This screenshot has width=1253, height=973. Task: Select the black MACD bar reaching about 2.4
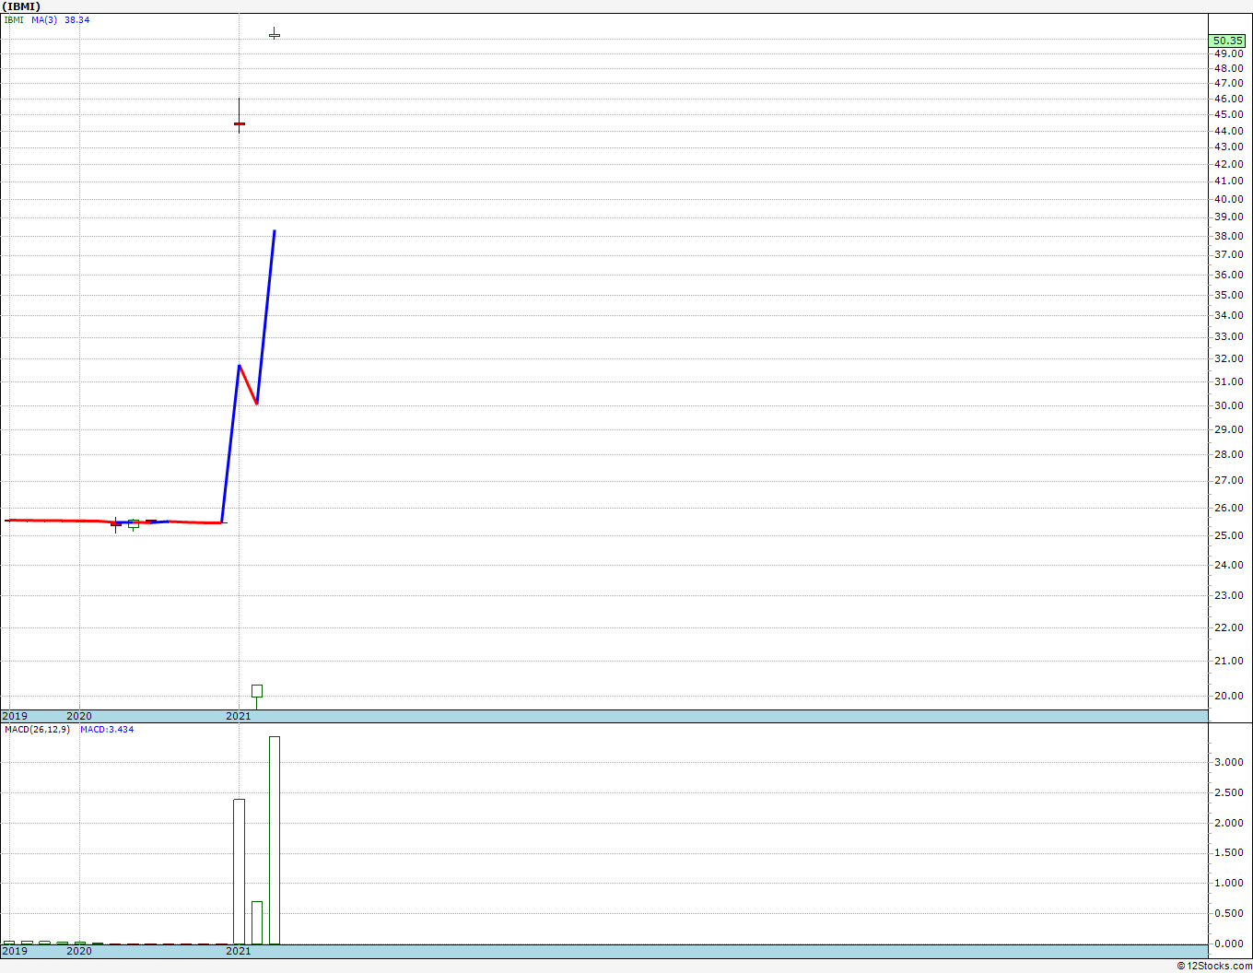point(240,872)
